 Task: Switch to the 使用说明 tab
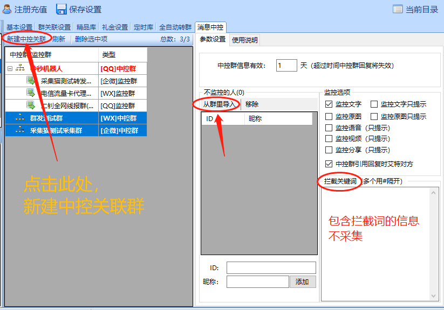pyautogui.click(x=245, y=39)
